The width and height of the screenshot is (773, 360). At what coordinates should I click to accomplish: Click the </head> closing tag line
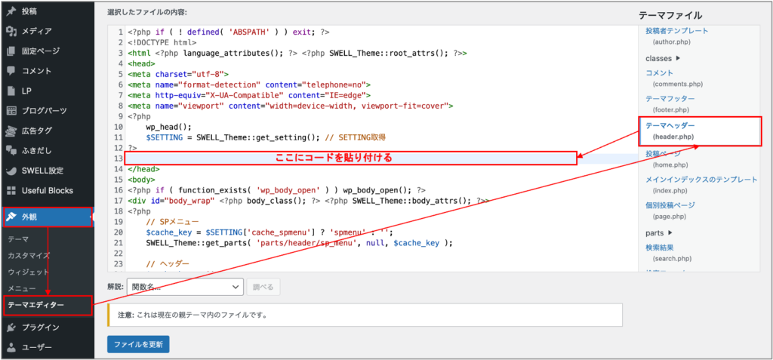(143, 168)
